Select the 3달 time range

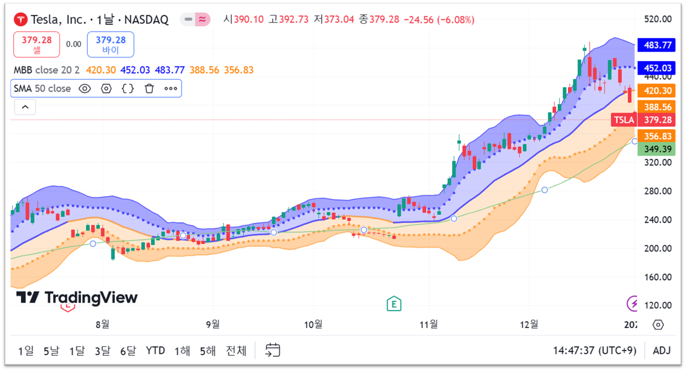[x=102, y=351]
